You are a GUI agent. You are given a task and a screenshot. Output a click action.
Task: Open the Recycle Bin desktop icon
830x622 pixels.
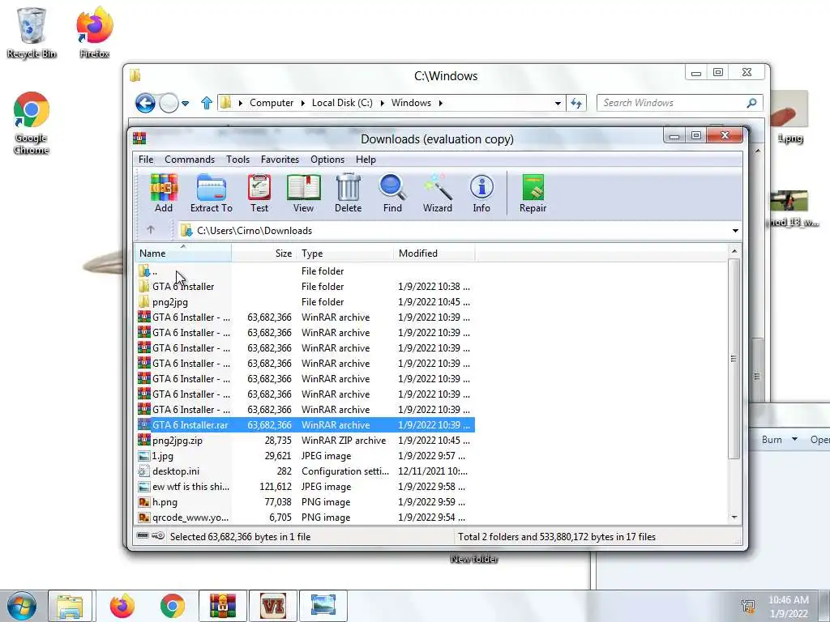32,32
